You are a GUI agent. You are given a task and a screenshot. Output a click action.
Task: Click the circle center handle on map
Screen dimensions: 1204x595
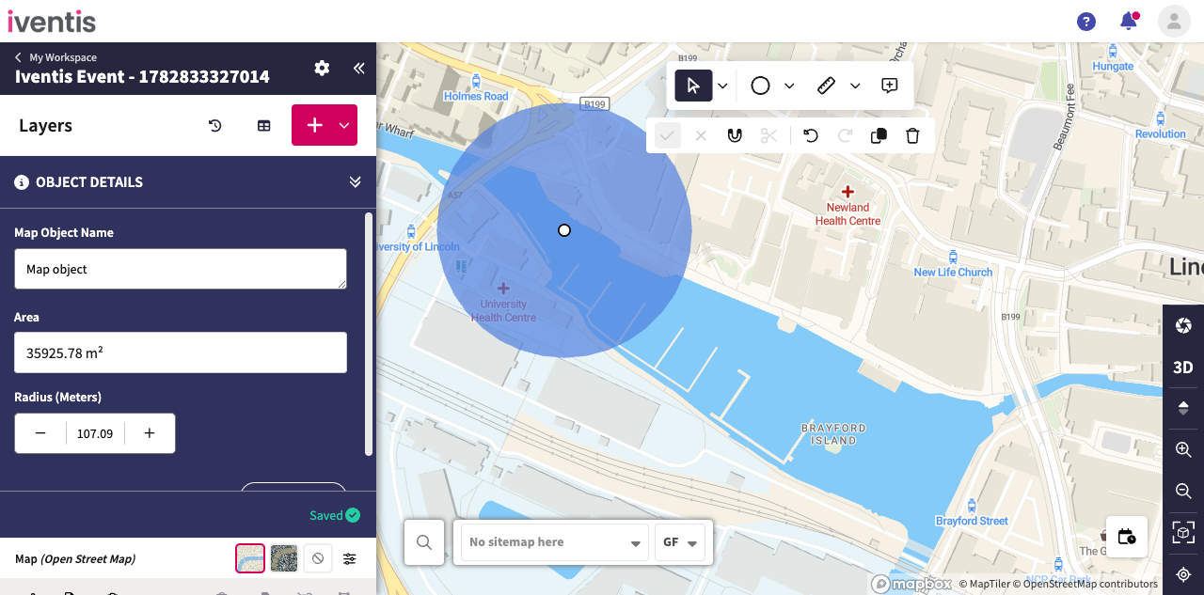point(564,230)
